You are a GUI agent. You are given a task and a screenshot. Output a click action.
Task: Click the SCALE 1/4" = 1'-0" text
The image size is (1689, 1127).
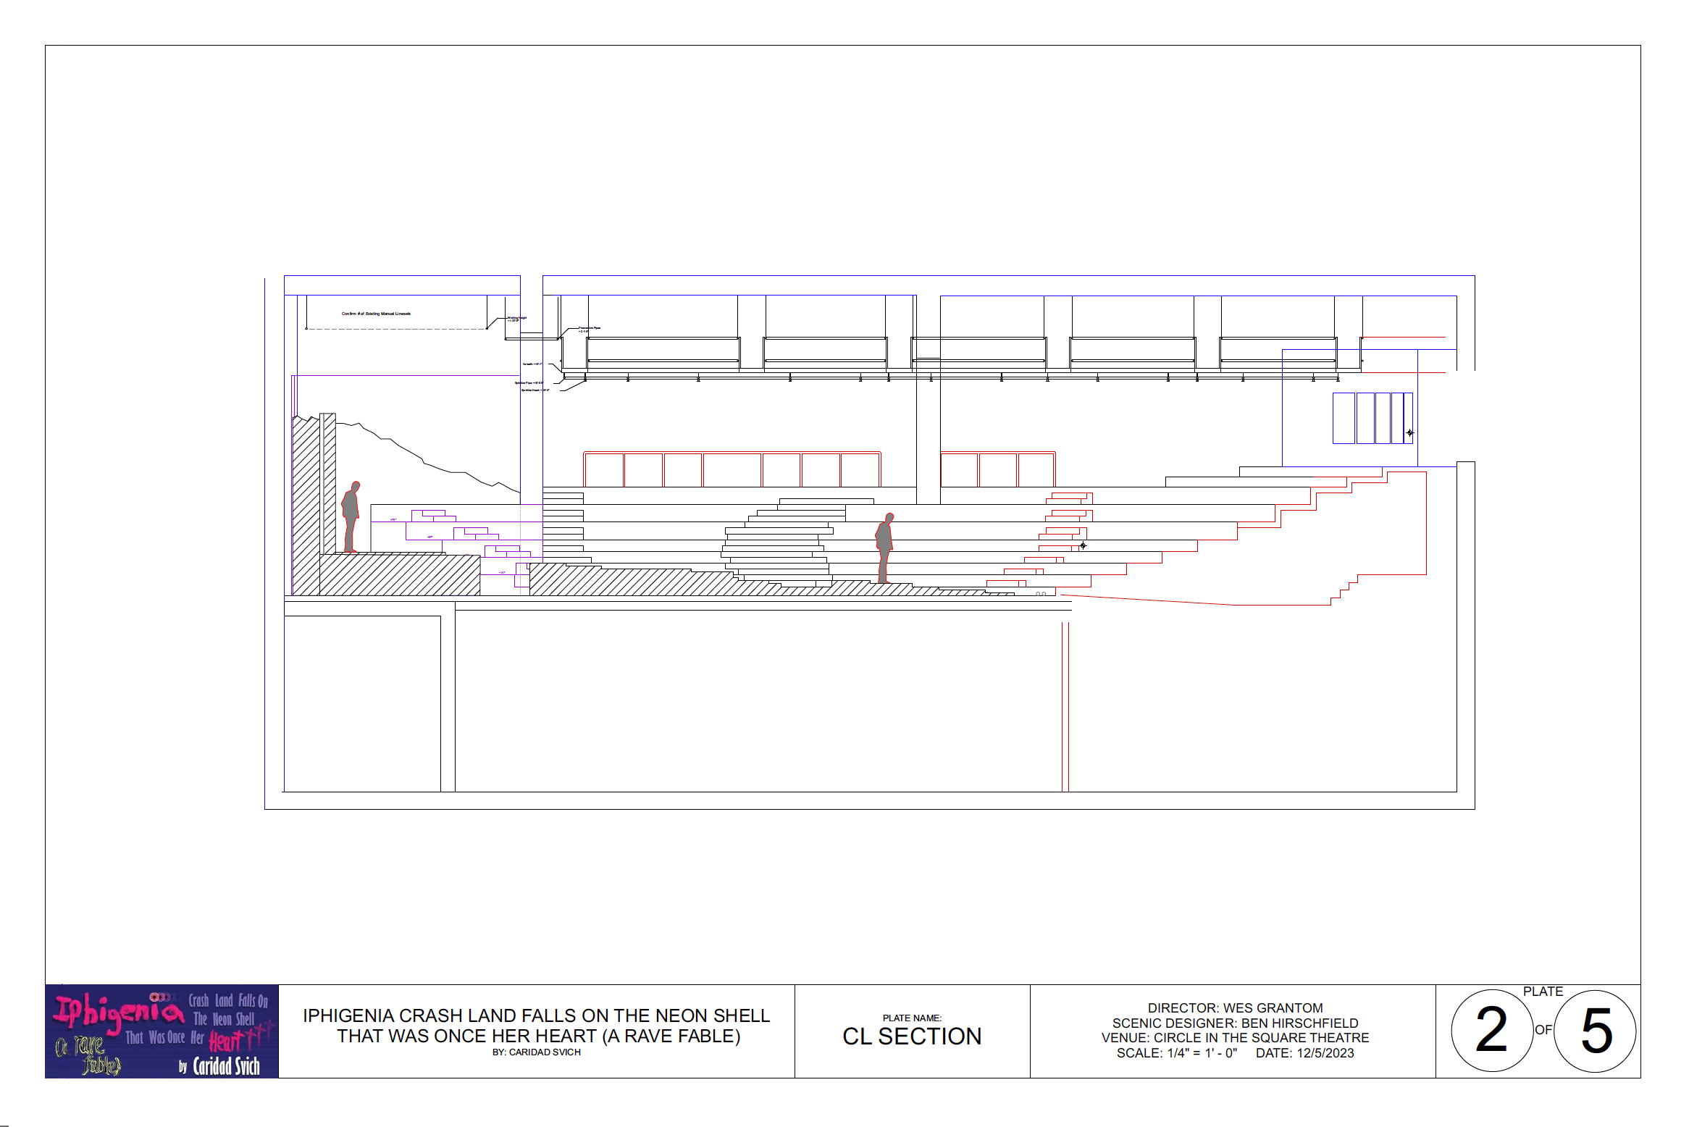click(x=1176, y=1053)
